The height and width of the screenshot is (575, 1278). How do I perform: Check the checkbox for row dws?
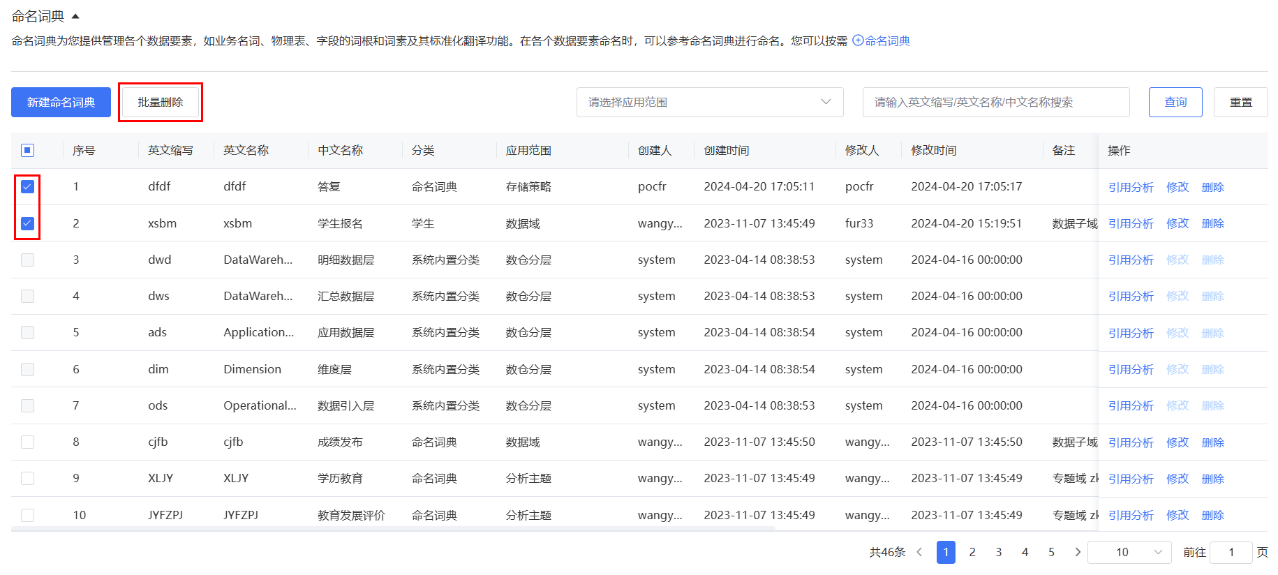point(28,296)
